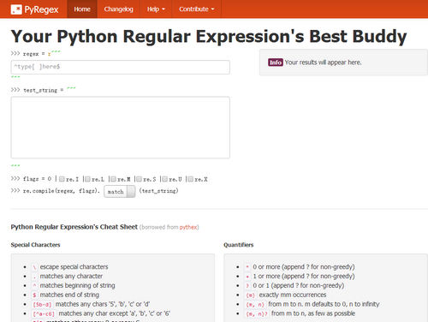This screenshot has height=322, width=428.
Task: Enable the re.X verbose flag checkbox
Action: pyautogui.click(x=190, y=179)
